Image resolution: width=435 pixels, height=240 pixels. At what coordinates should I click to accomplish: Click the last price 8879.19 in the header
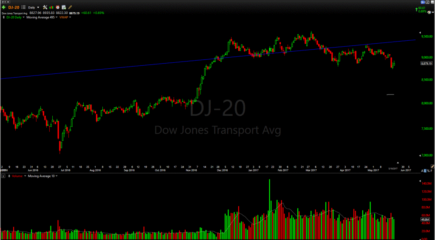tap(74, 13)
